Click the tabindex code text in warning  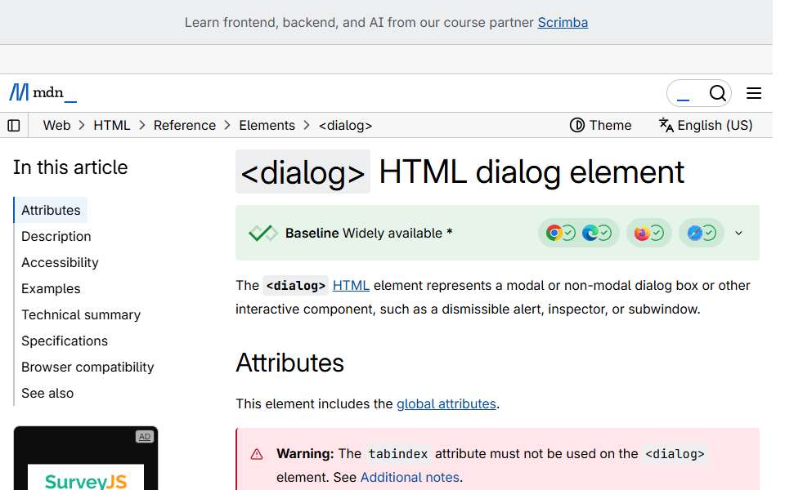coord(398,454)
